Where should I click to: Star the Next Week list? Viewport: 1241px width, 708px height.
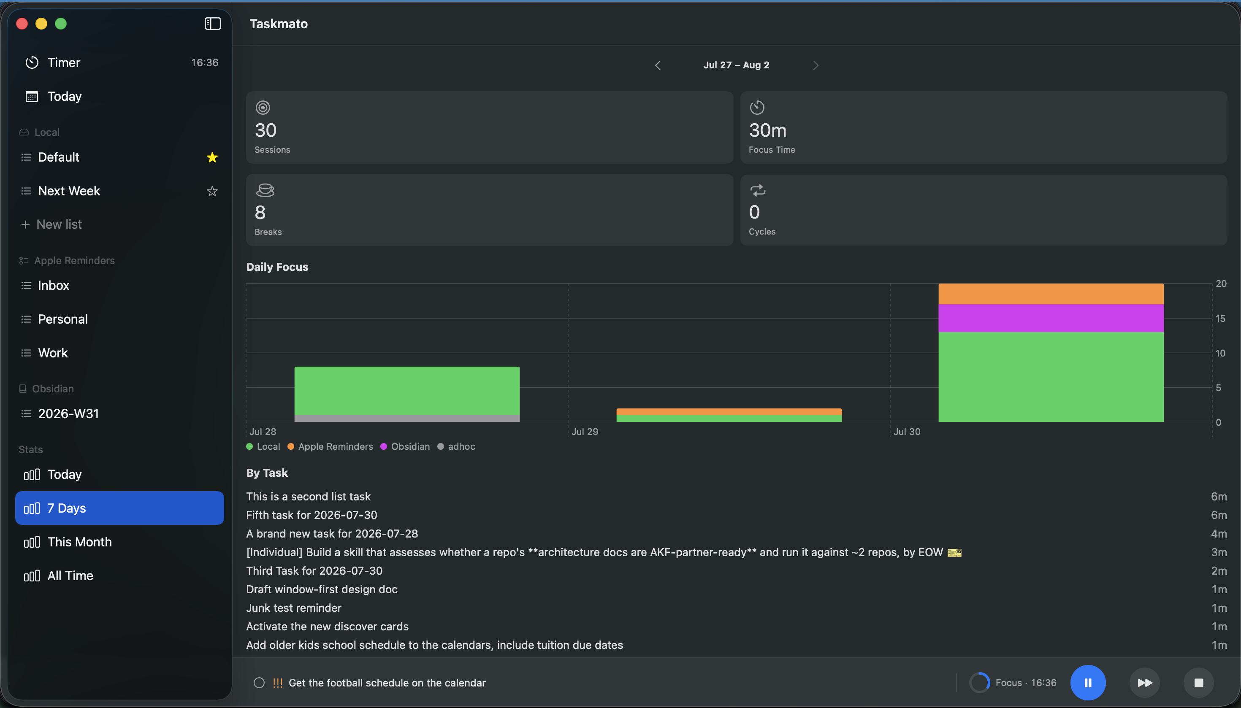coord(212,191)
